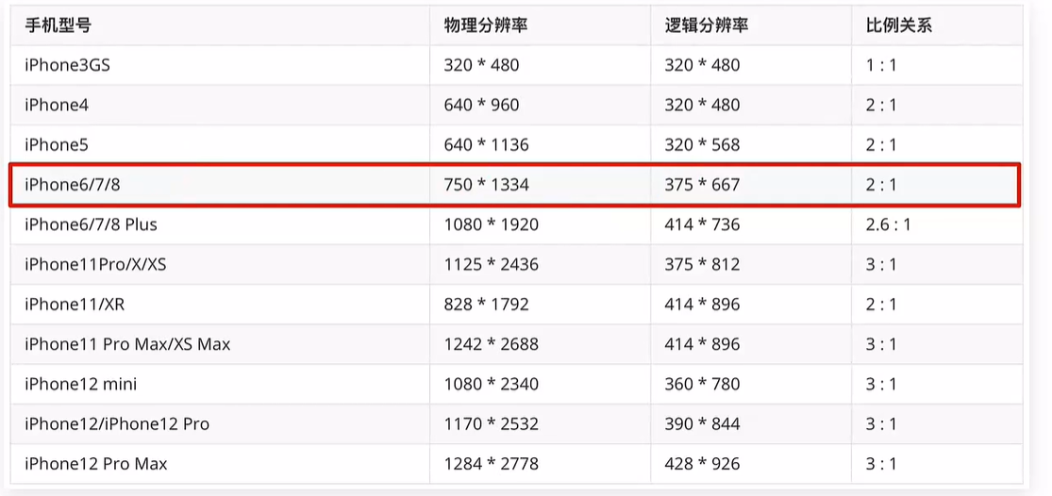
Task: Select iPhone11 Pro Max/XS Max cell
Action: tap(127, 344)
